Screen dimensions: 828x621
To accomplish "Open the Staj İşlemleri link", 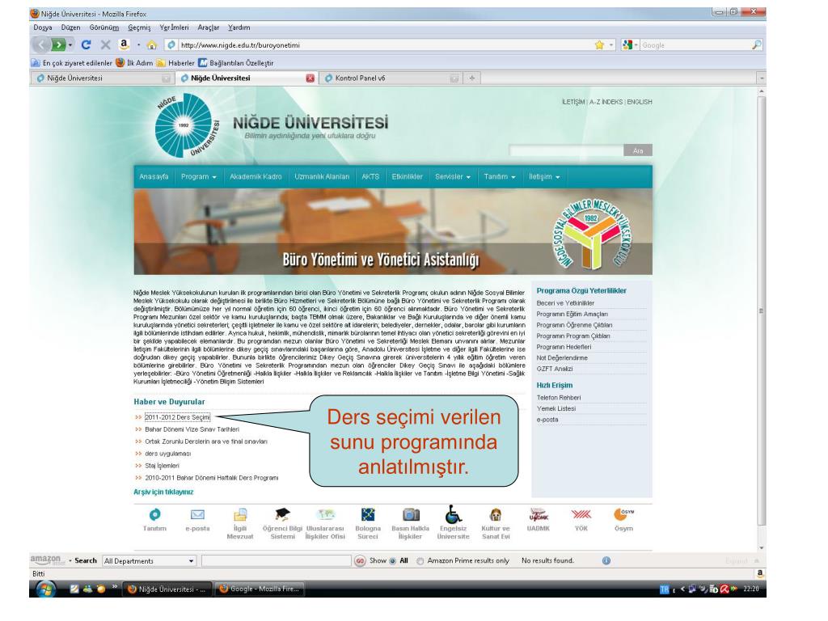I will pos(162,466).
